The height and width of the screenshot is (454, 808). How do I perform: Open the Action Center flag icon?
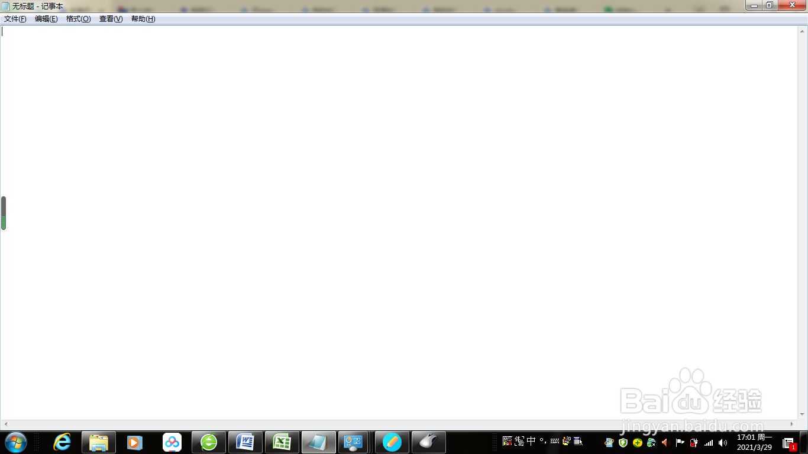[680, 442]
